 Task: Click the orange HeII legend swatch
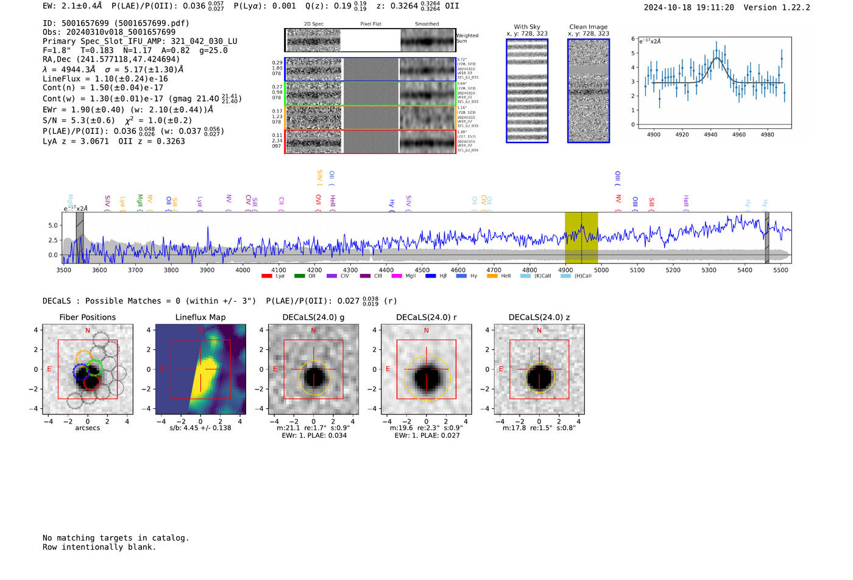point(492,276)
